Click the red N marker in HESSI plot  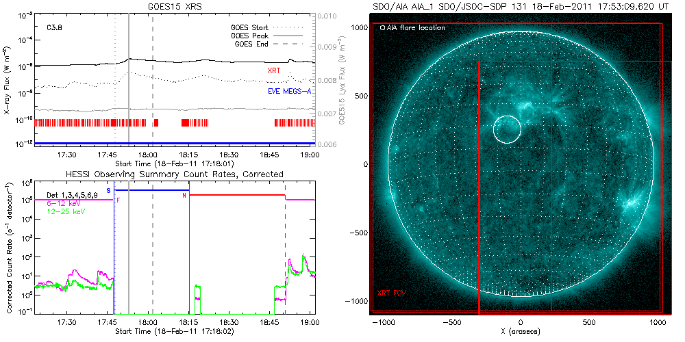184,196
